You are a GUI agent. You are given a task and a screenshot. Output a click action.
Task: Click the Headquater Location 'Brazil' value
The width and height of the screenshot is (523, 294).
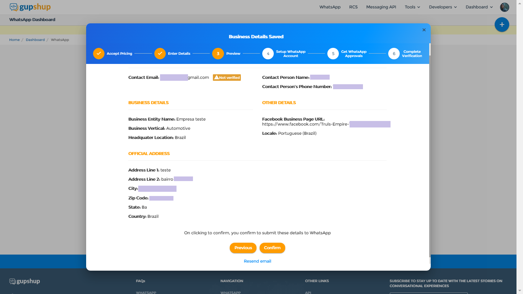(180, 137)
